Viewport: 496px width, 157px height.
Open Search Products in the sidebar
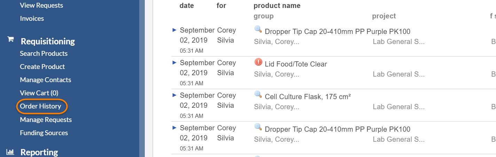click(44, 53)
